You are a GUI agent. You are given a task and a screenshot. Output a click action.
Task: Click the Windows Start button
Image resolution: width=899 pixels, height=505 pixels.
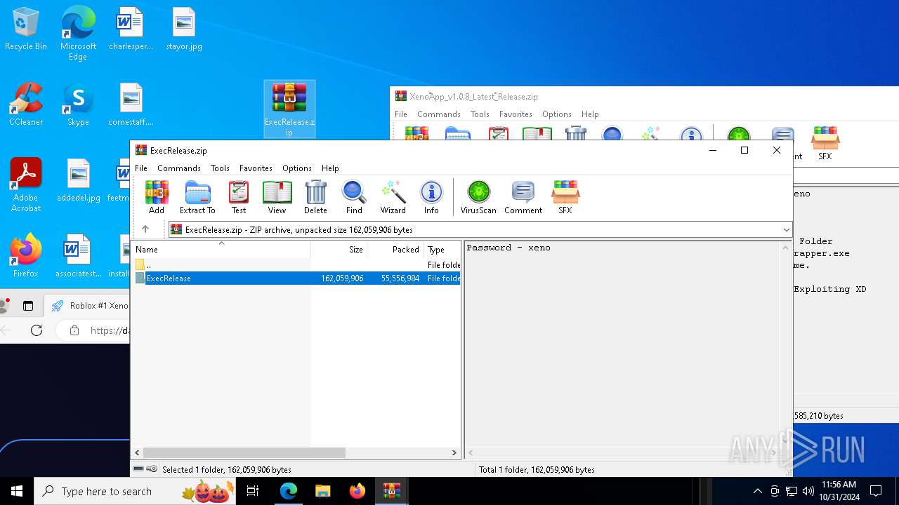pos(17,491)
